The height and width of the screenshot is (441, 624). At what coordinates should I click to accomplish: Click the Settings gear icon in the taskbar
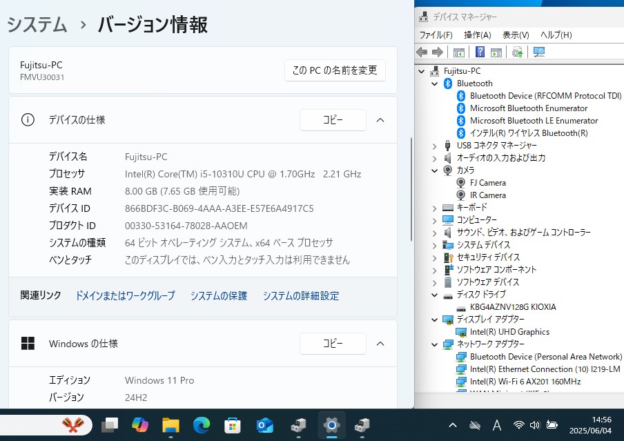(331, 426)
